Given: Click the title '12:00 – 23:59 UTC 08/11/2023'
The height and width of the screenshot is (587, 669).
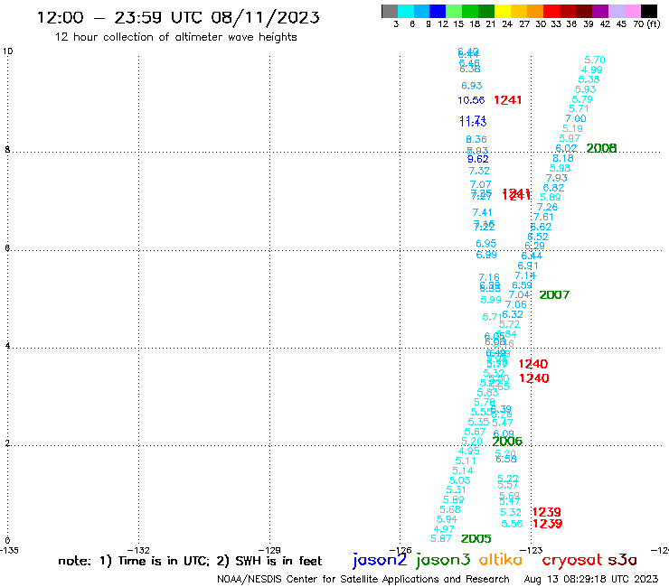Looking at the screenshot, I should pos(178,17).
